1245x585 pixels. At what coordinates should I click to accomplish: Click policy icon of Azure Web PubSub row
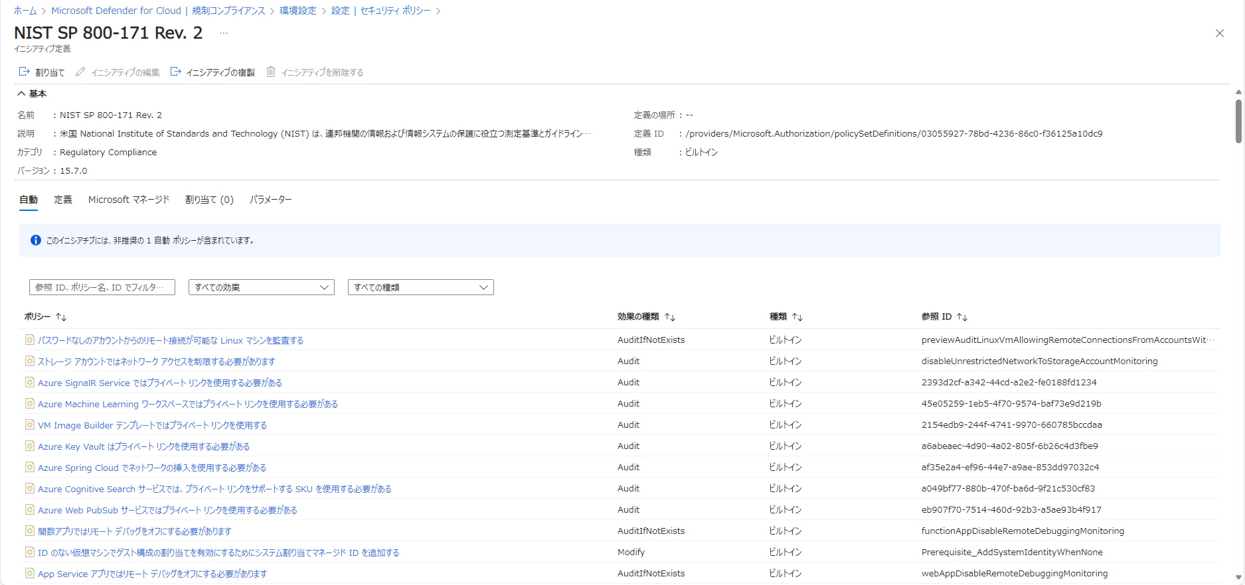pyautogui.click(x=30, y=509)
